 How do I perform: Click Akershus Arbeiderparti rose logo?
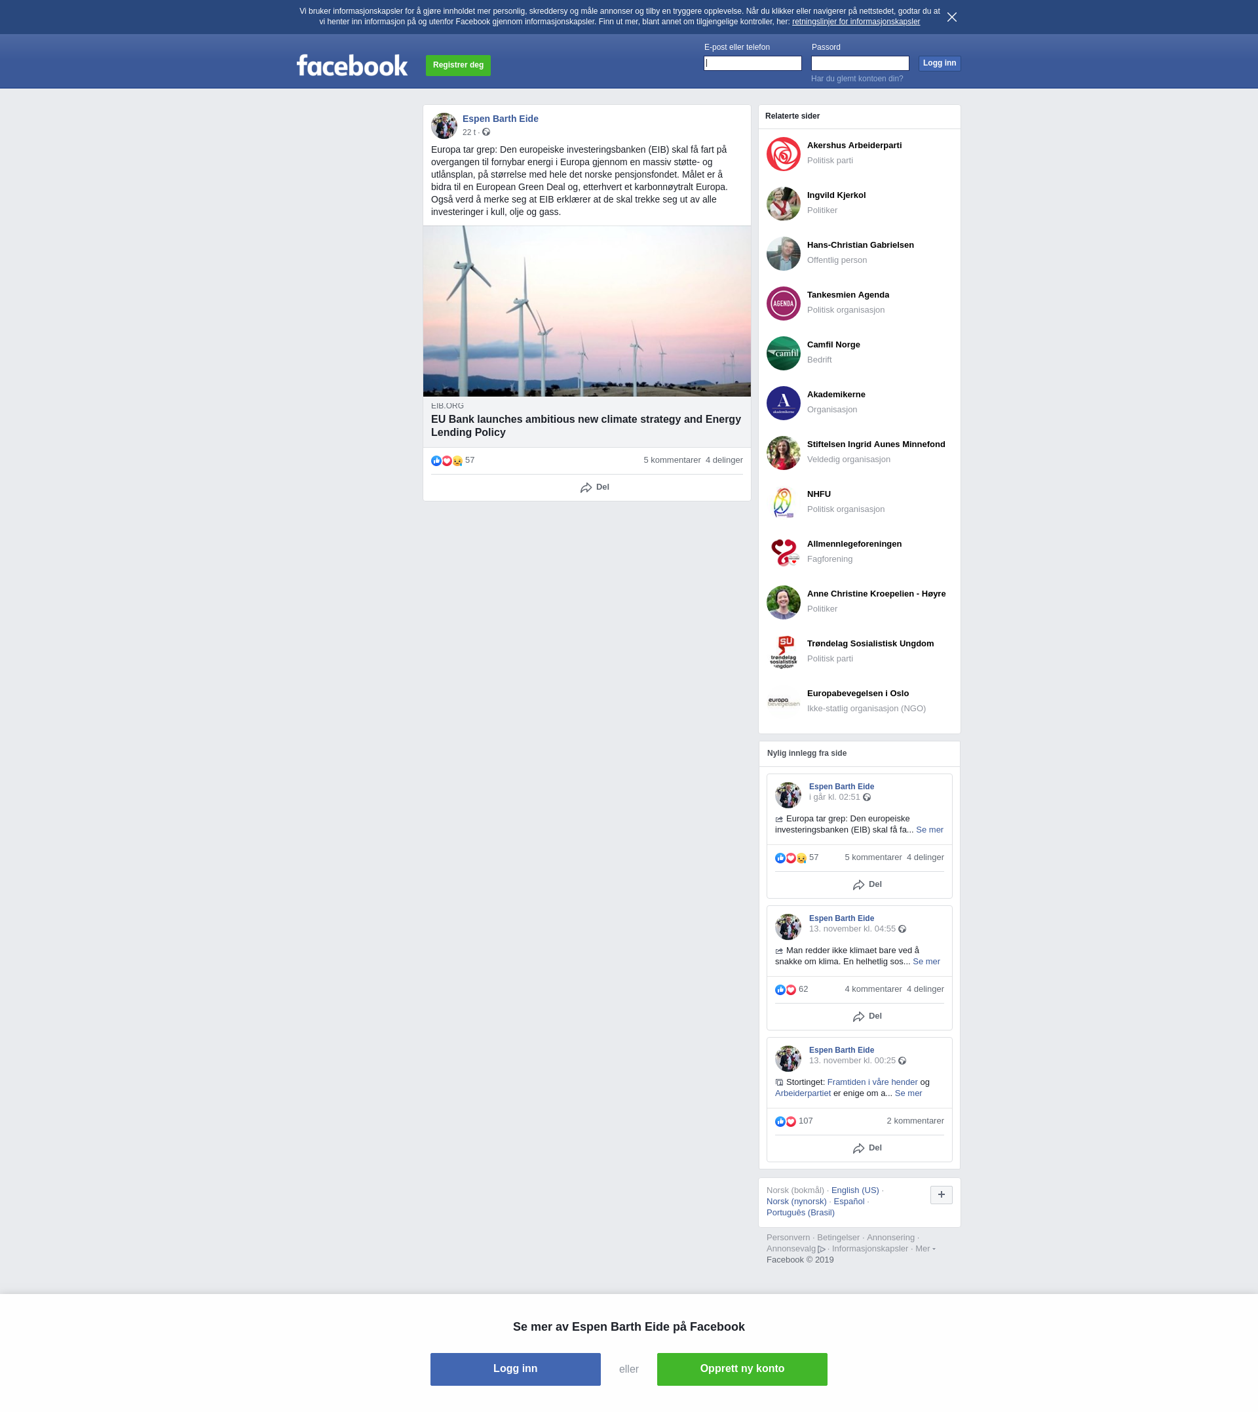[x=783, y=154]
